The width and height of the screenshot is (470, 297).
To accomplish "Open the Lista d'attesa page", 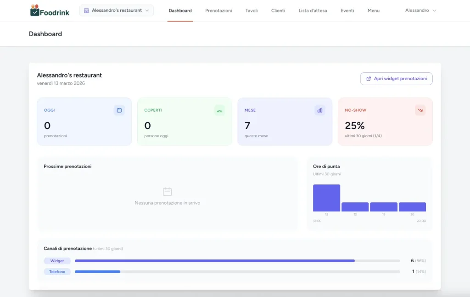I will [x=313, y=11].
